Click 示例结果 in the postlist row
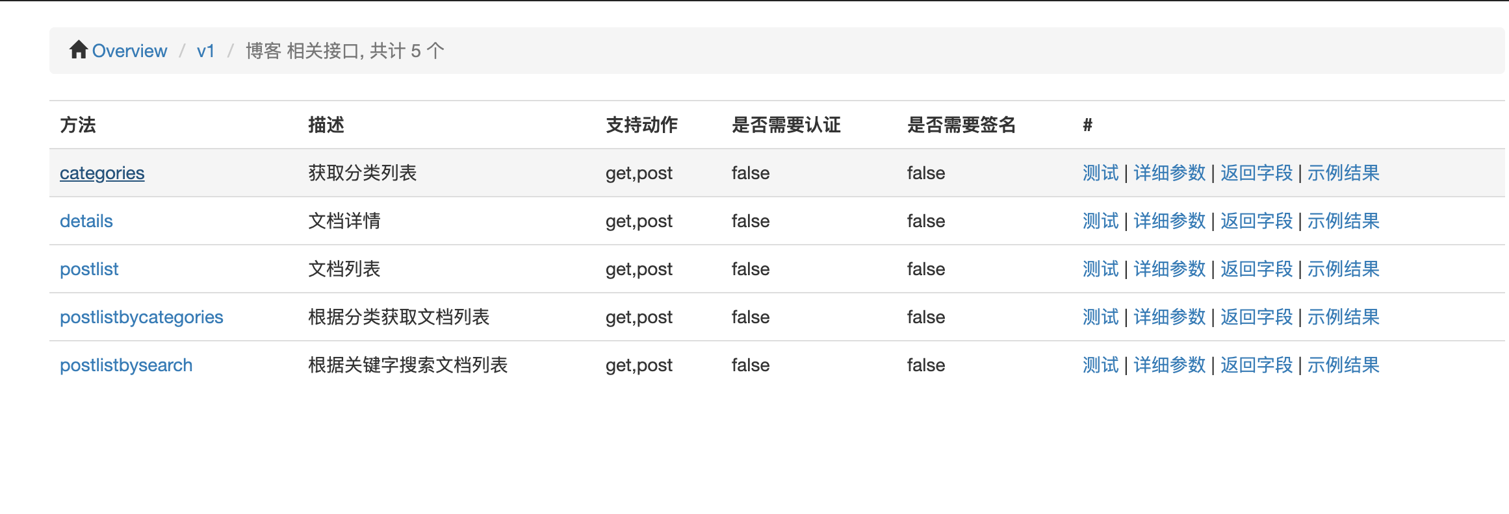The height and width of the screenshot is (514, 1509). [x=1344, y=269]
